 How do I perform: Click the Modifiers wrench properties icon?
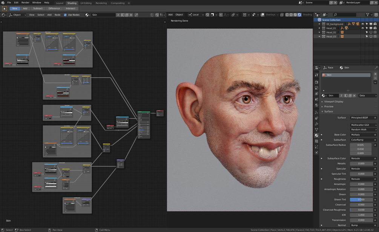pyautogui.click(x=316, y=124)
